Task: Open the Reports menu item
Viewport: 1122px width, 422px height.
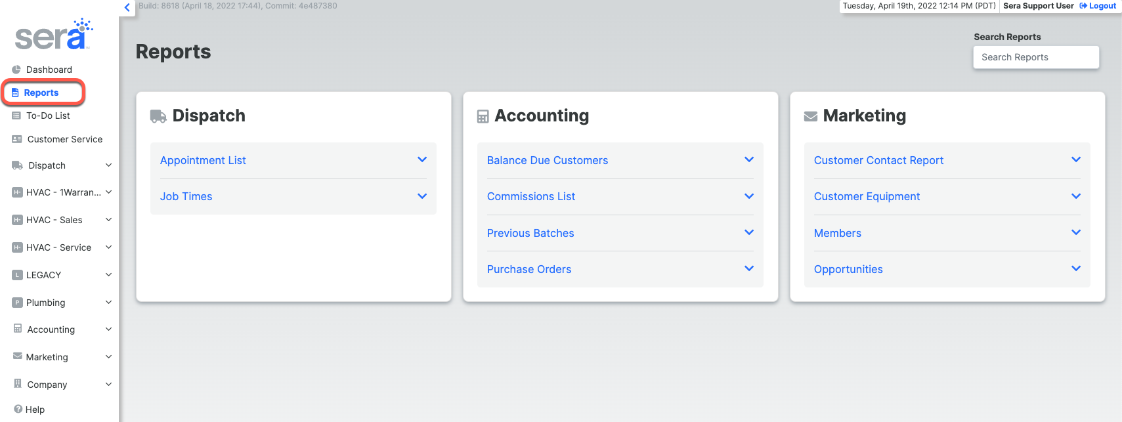Action: click(x=41, y=93)
